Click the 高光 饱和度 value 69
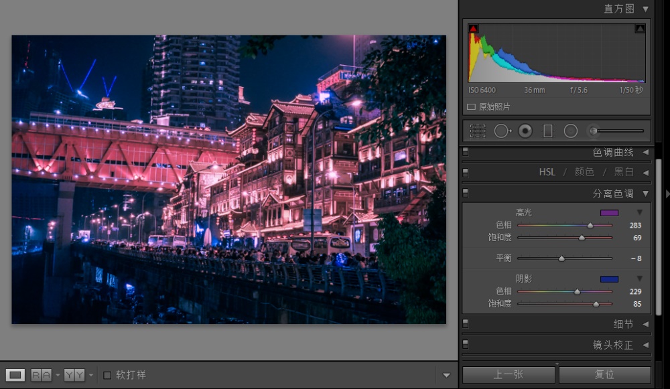The image size is (670, 389). tap(638, 238)
